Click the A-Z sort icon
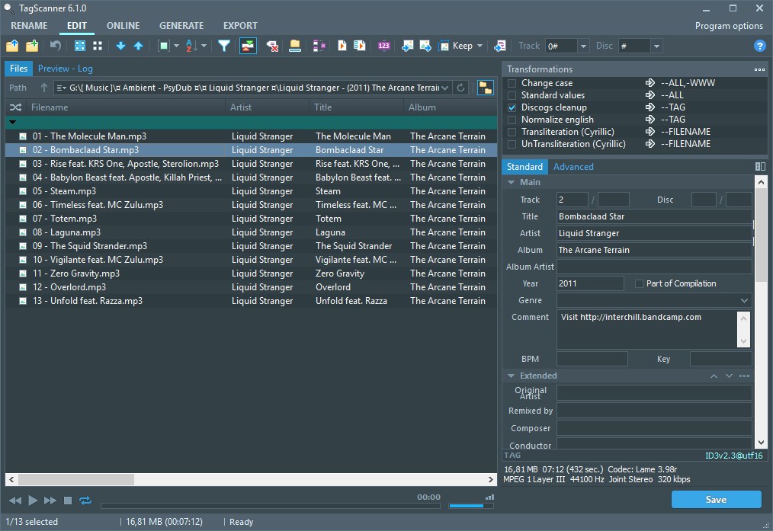This screenshot has height=531, width=773. pos(191,46)
